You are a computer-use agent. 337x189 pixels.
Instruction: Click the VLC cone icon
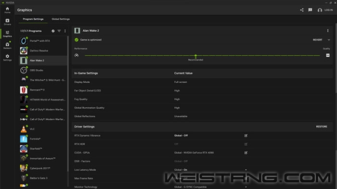click(24, 129)
